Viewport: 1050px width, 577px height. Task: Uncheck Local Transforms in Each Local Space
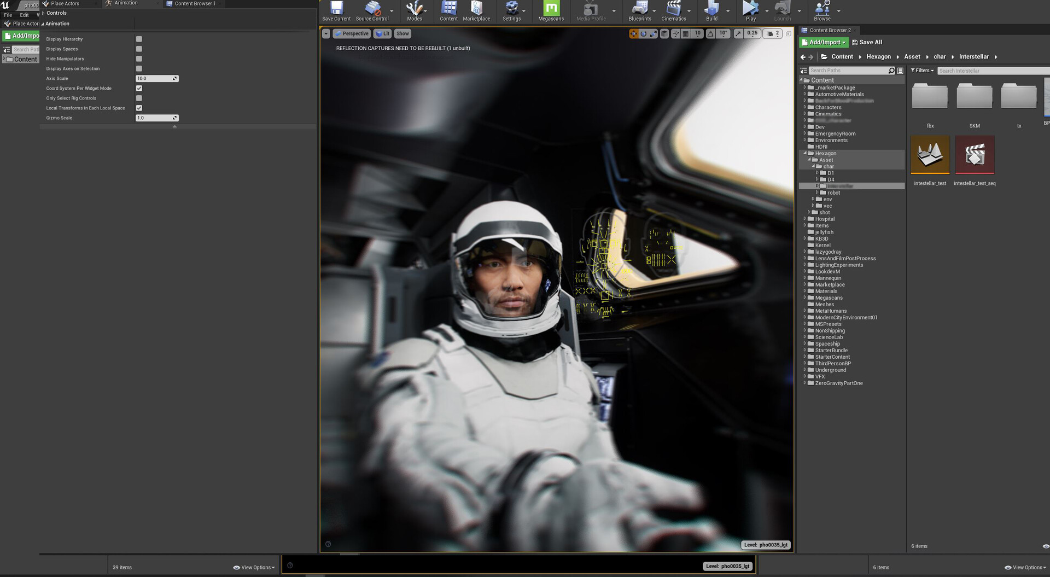click(139, 108)
